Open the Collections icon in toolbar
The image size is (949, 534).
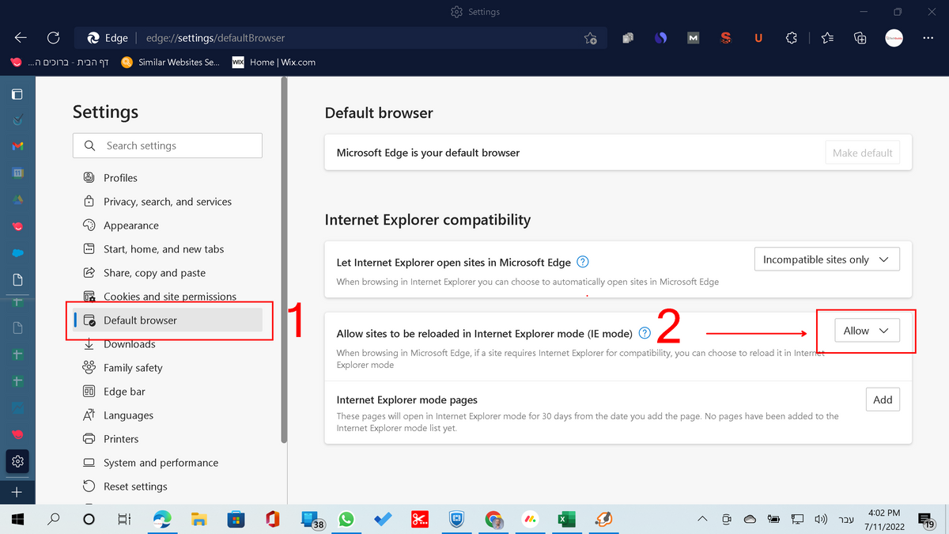pyautogui.click(x=860, y=37)
